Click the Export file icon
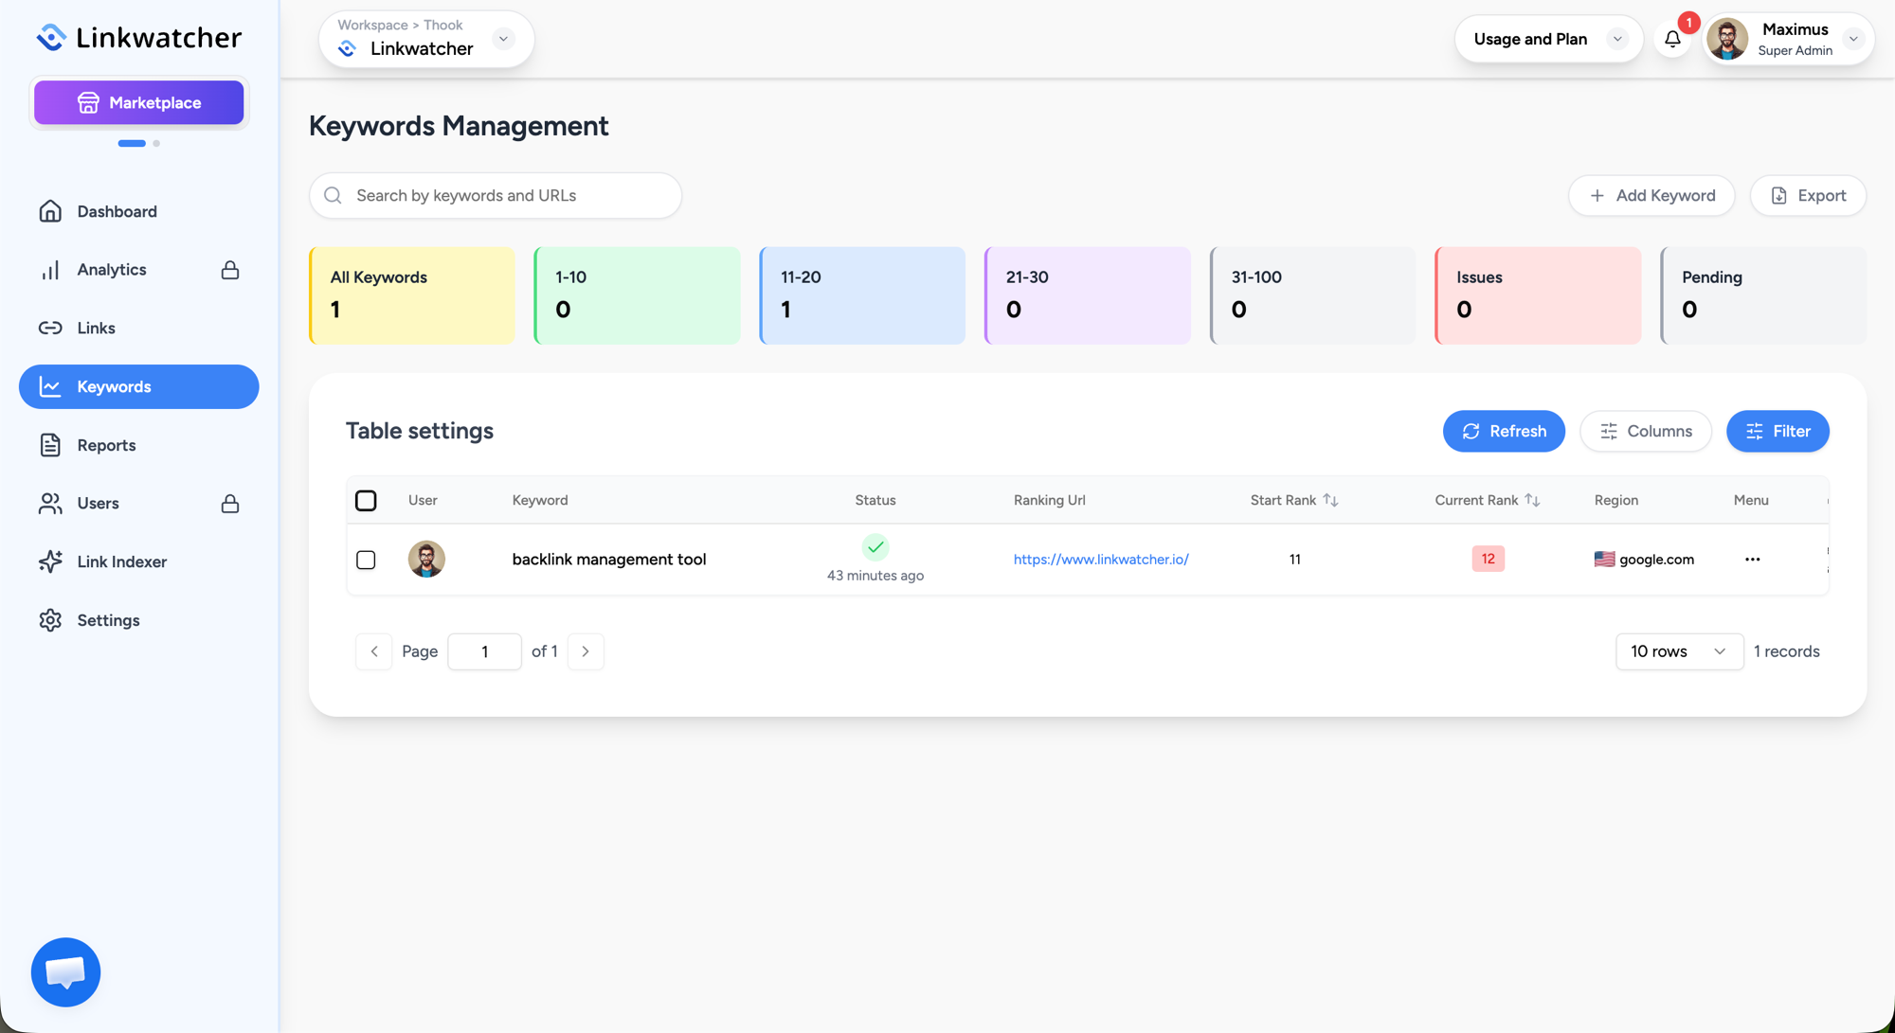The image size is (1895, 1033). [1778, 195]
